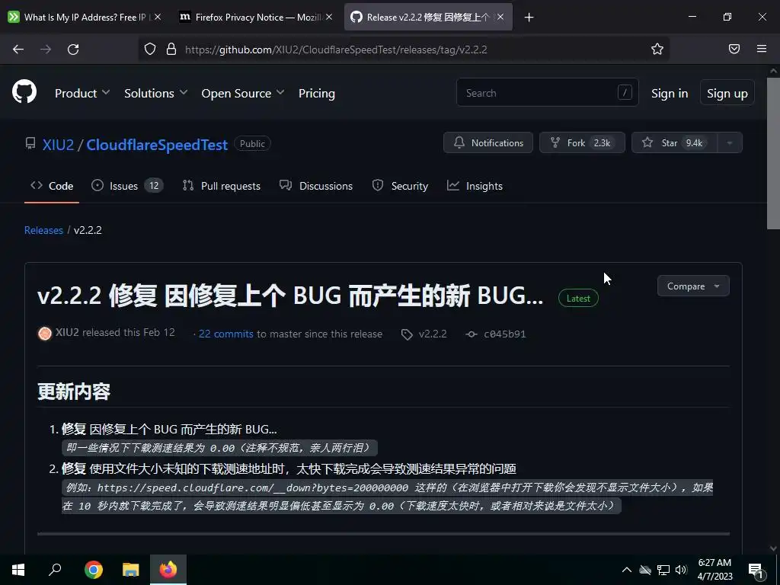
Task: Click the taskbar clock showing 6:27 AM
Action: [714, 570]
